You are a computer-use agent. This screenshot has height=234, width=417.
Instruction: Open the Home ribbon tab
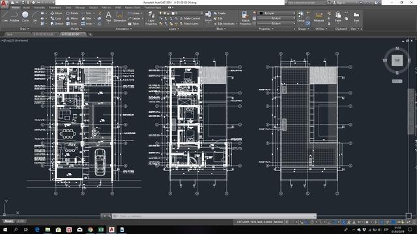[x=16, y=8]
